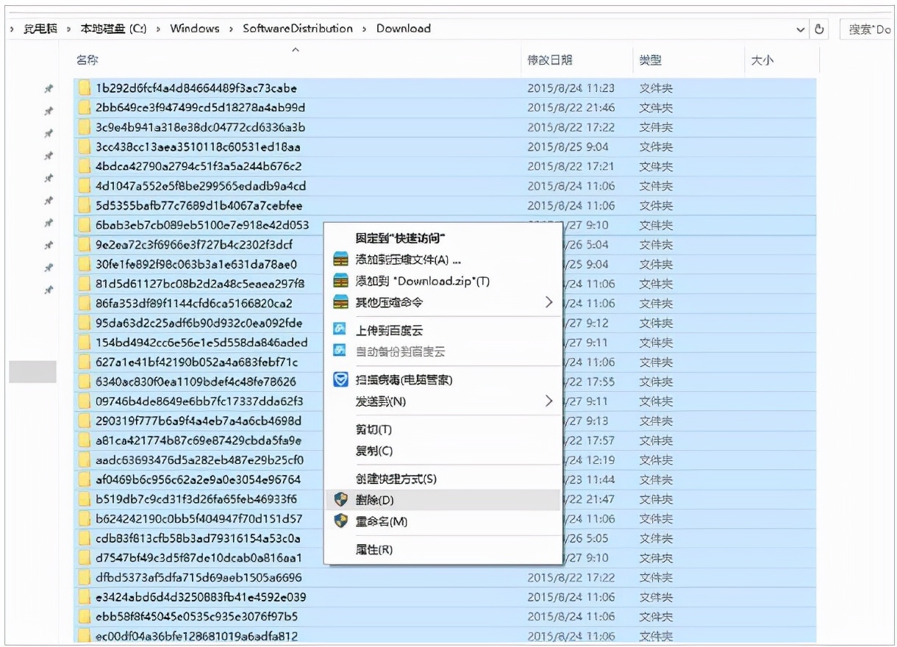Click the blue shield icon for 扫描病毒(电脑管家)
The width and height of the screenshot is (897, 647).
[x=340, y=379]
